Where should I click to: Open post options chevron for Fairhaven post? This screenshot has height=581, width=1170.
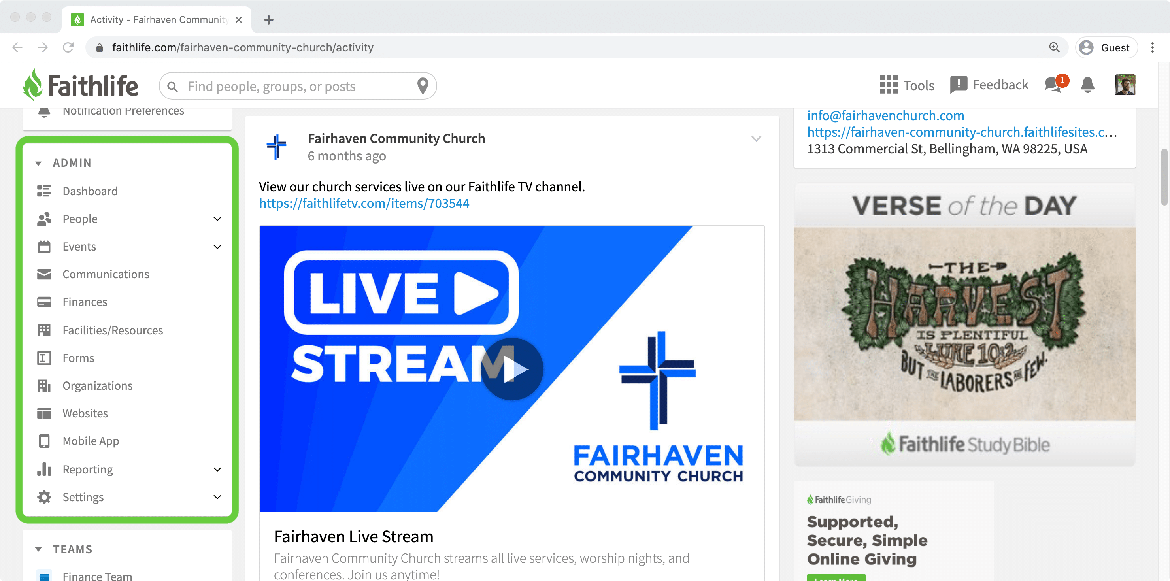(756, 139)
